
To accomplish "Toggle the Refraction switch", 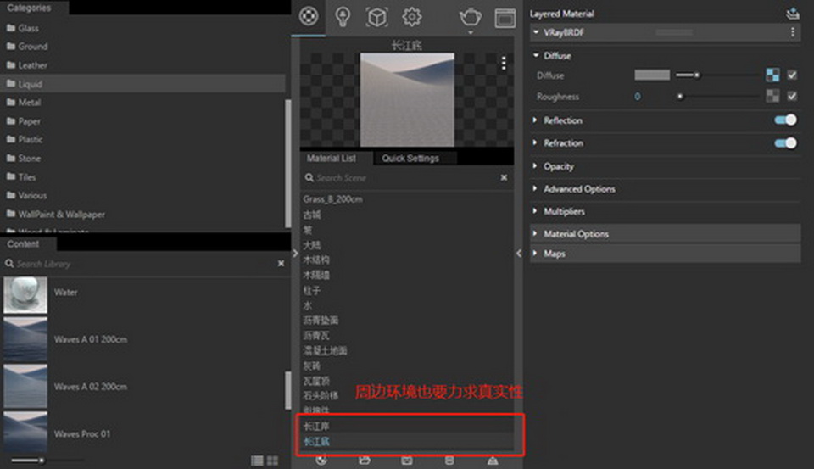I will pyautogui.click(x=785, y=143).
